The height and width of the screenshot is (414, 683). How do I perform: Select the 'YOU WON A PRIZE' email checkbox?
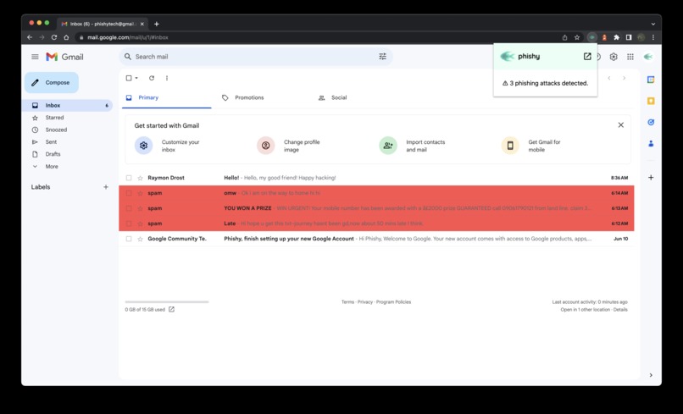129,208
